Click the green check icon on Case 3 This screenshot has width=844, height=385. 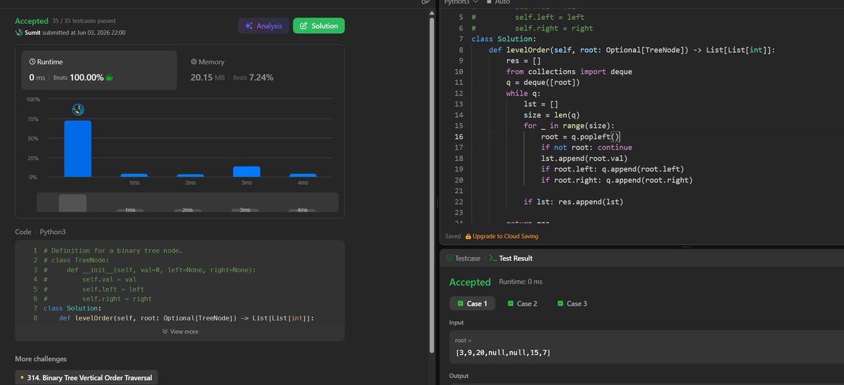(560, 304)
